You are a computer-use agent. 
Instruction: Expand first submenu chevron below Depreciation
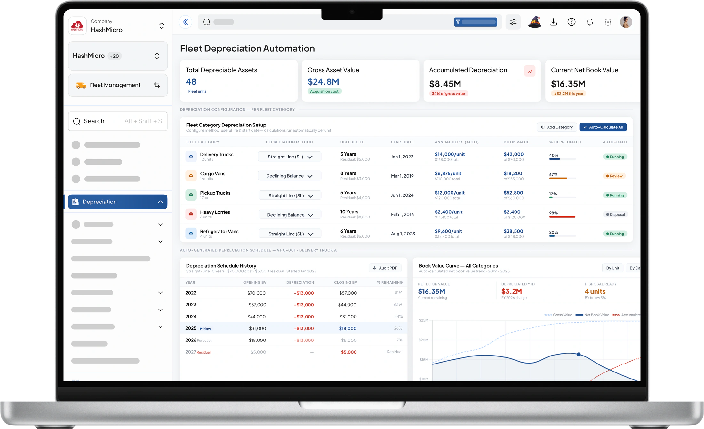pyautogui.click(x=161, y=225)
